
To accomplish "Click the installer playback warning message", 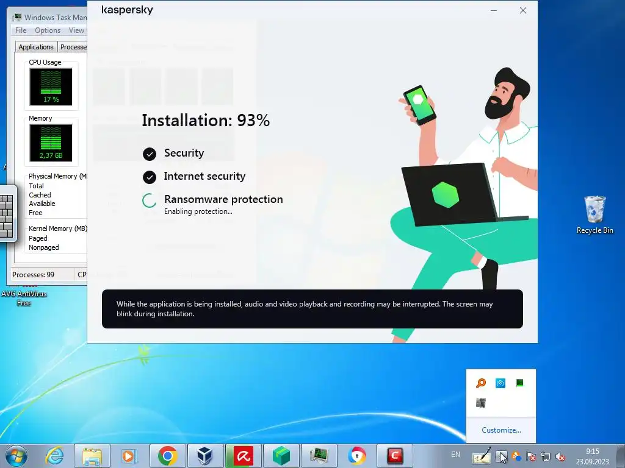I will tap(312, 309).
